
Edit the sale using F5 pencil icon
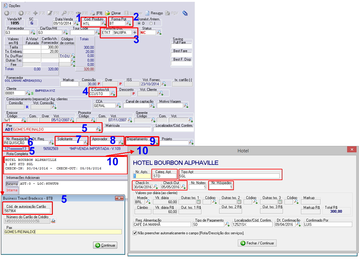click(50, 13)
